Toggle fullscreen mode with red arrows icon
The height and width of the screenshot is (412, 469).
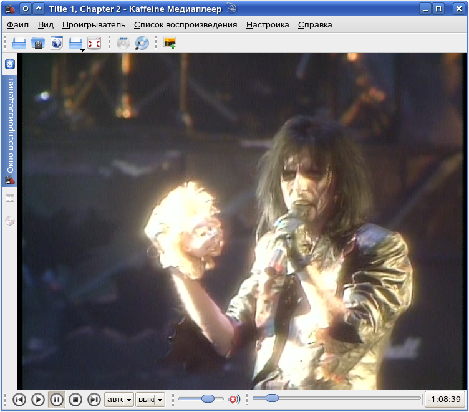(94, 43)
